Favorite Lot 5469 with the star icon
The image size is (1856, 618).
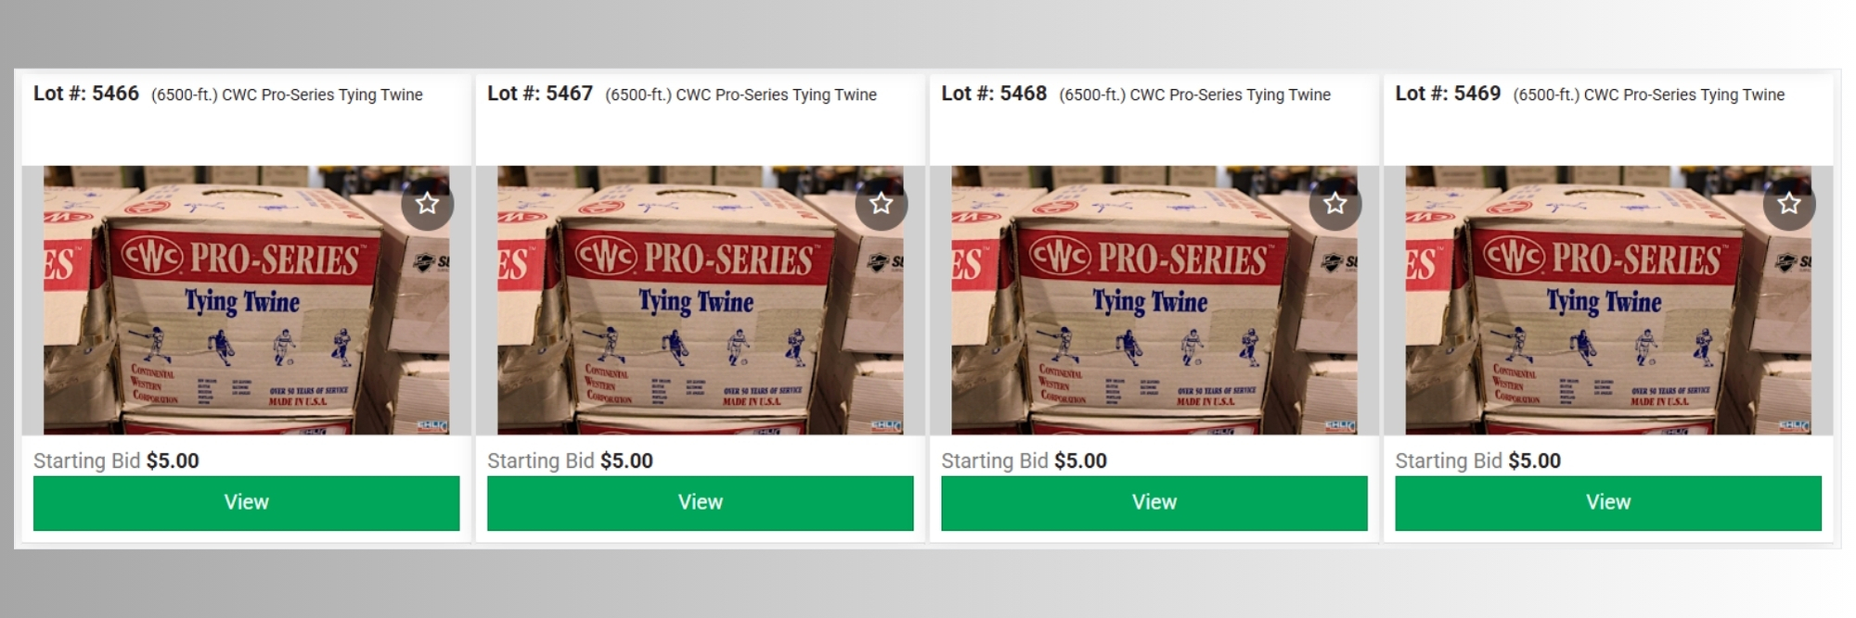(x=1788, y=204)
